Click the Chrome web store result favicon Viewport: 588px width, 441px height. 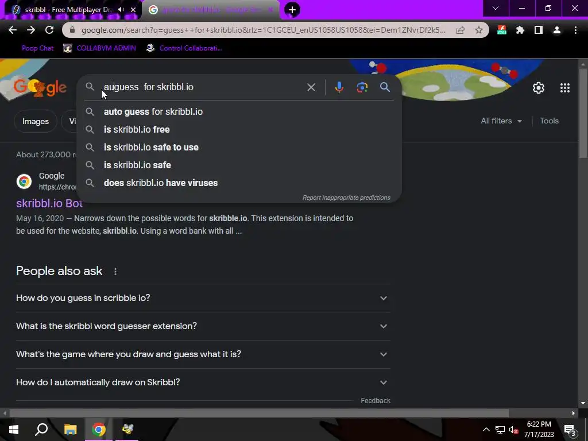pos(24,181)
